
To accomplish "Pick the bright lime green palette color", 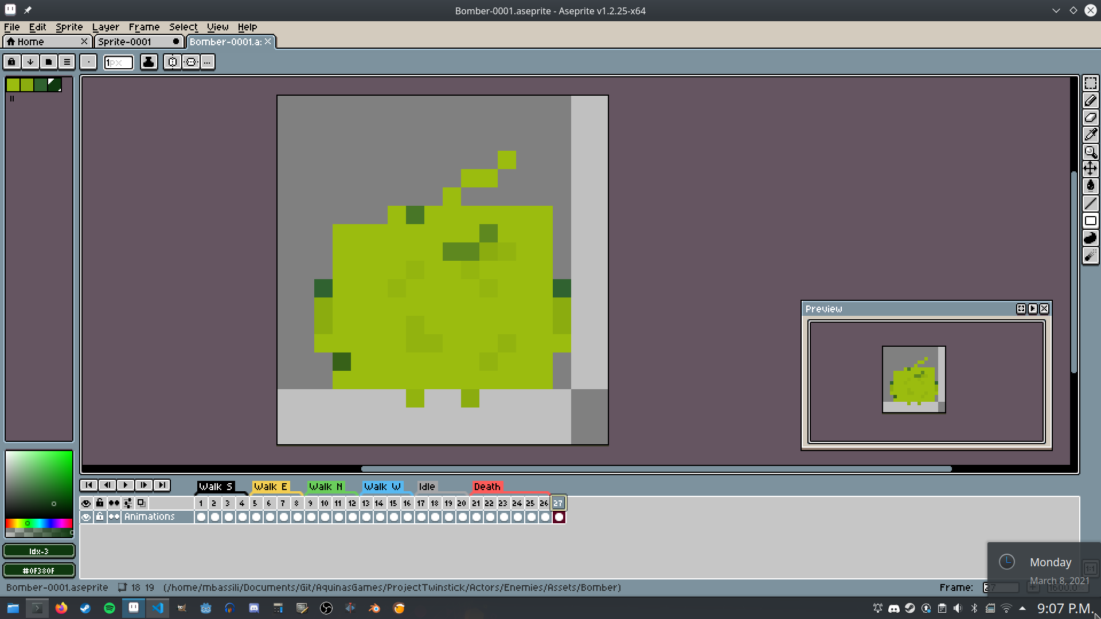I will pyautogui.click(x=13, y=85).
